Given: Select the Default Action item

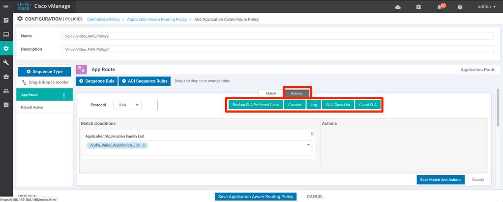Looking at the screenshot, I should tap(45, 108).
